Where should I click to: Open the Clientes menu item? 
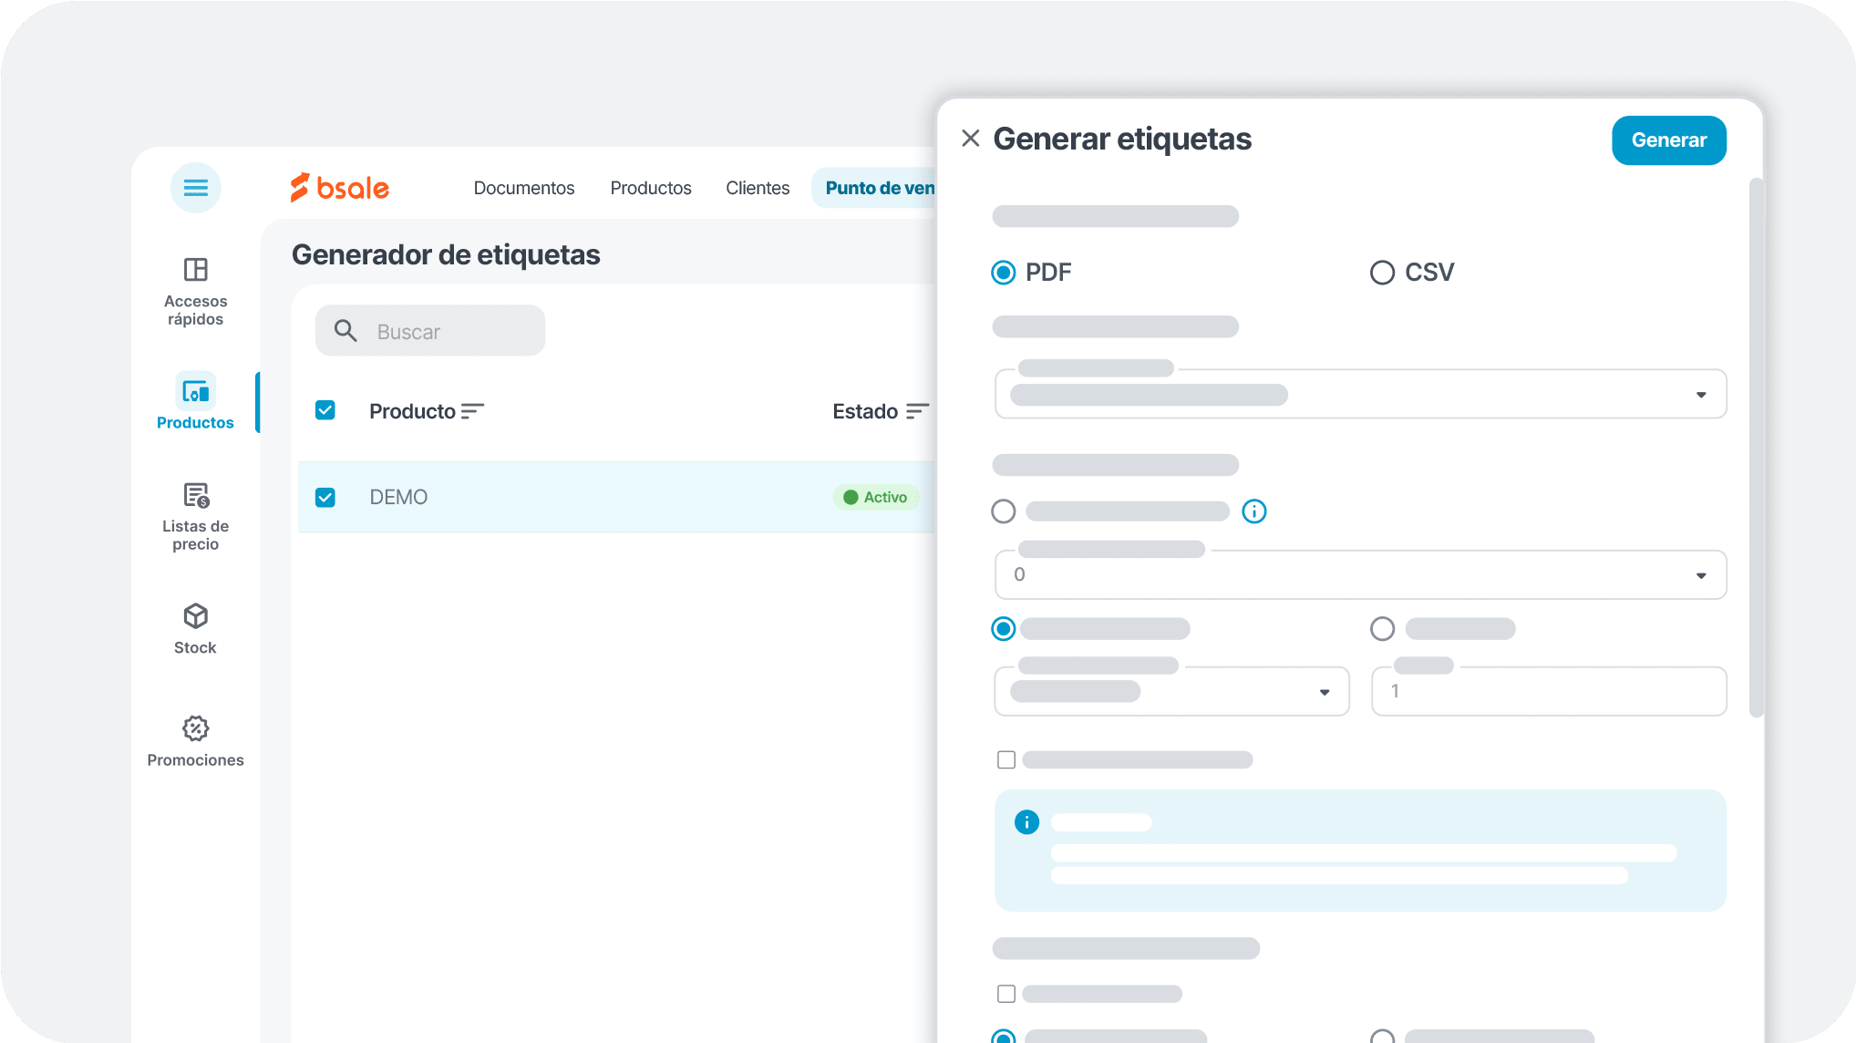tap(758, 188)
